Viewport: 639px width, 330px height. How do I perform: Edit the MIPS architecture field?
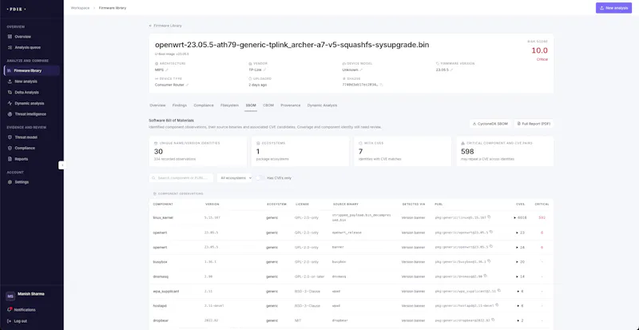(167, 70)
